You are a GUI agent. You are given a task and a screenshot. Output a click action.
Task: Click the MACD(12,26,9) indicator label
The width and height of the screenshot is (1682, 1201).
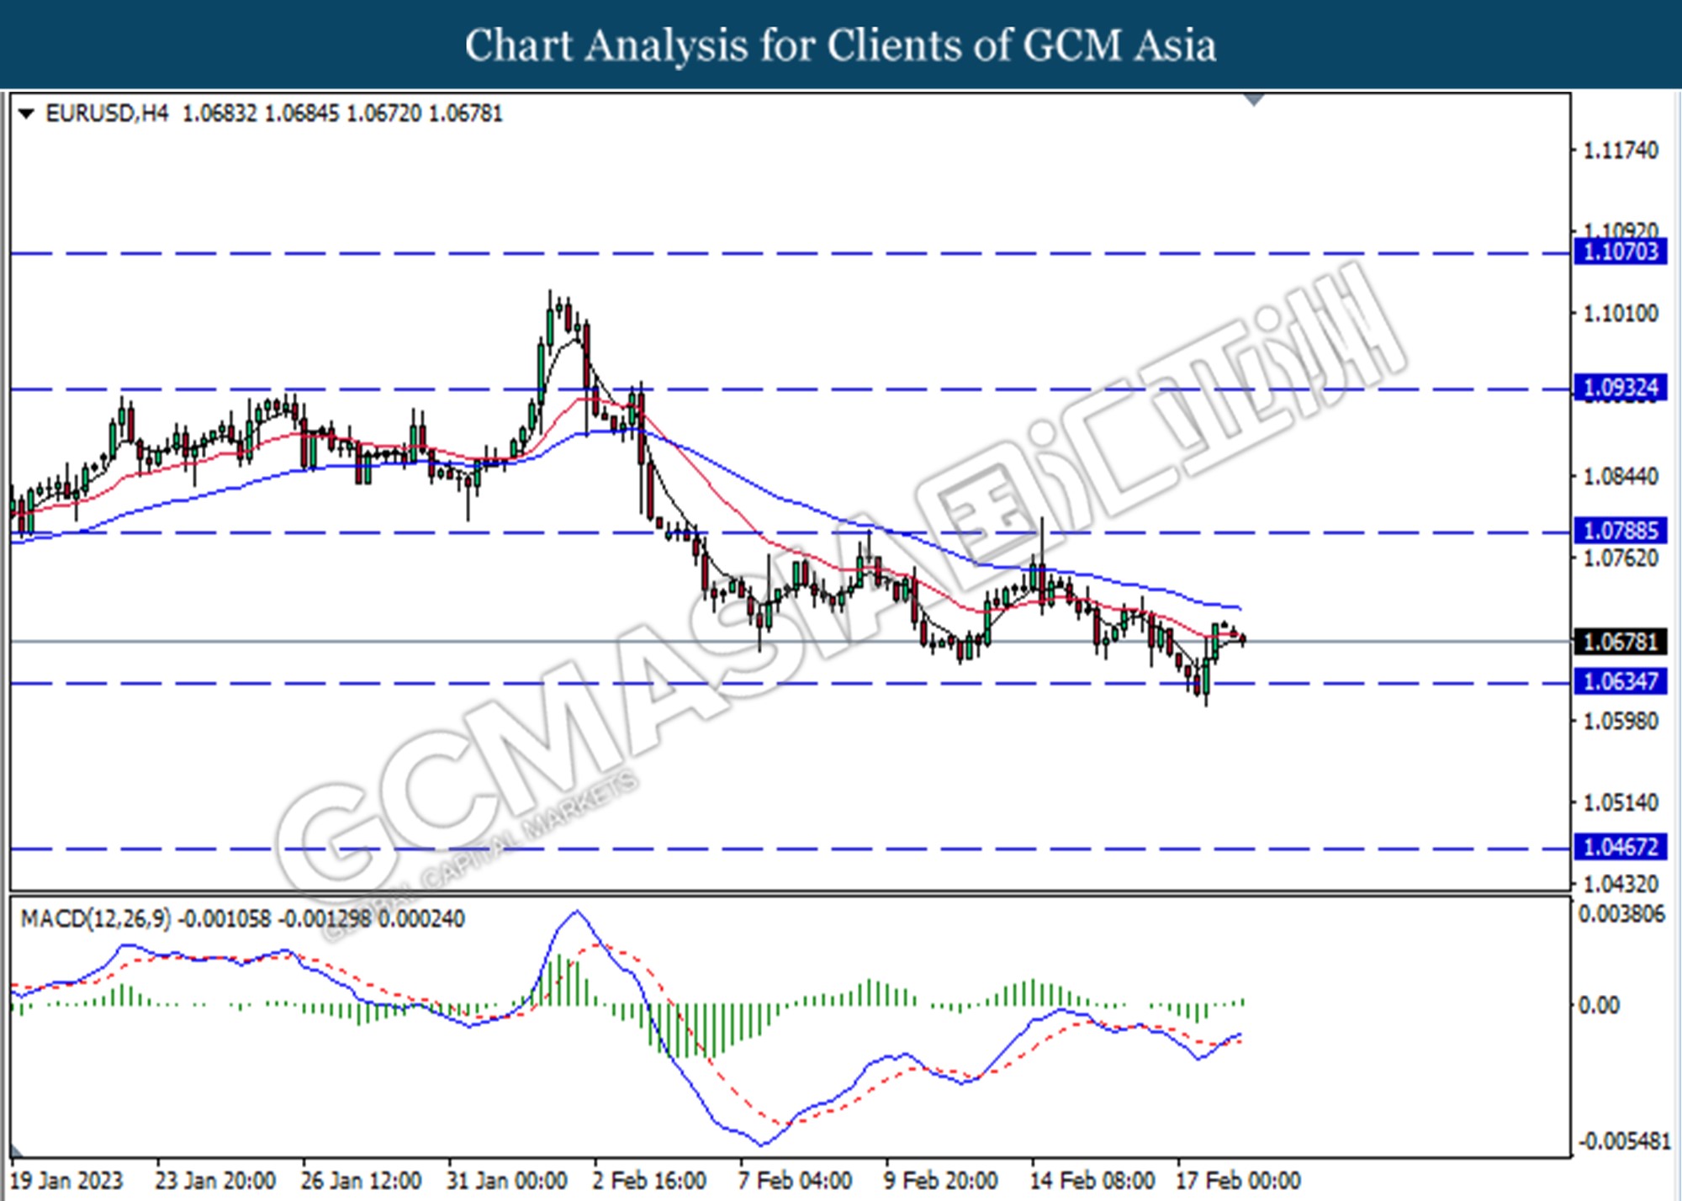point(96,919)
